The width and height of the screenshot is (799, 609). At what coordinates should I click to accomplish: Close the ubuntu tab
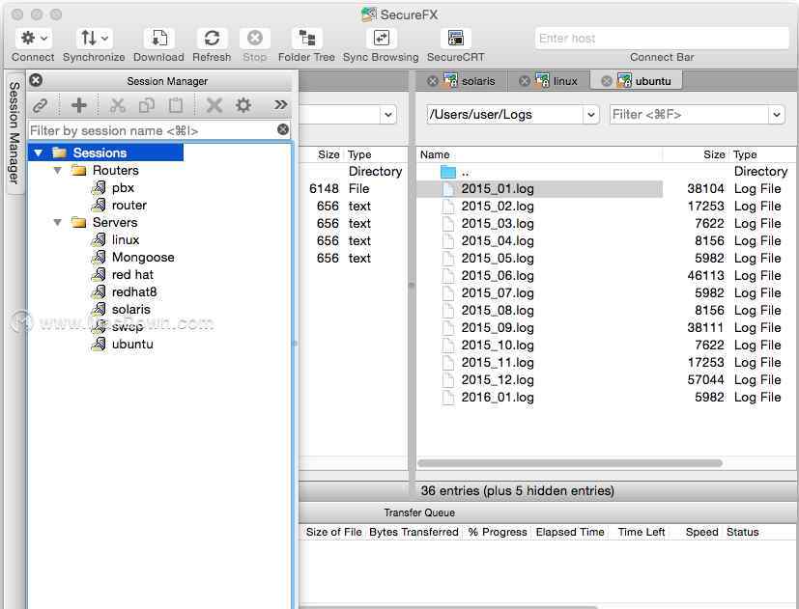coord(606,81)
